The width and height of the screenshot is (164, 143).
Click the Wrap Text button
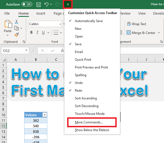tap(136, 24)
